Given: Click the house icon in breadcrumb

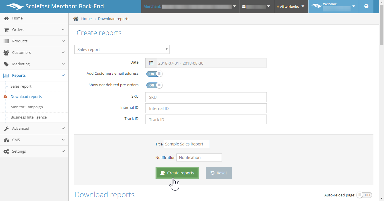Looking at the screenshot, I should [x=76, y=19].
